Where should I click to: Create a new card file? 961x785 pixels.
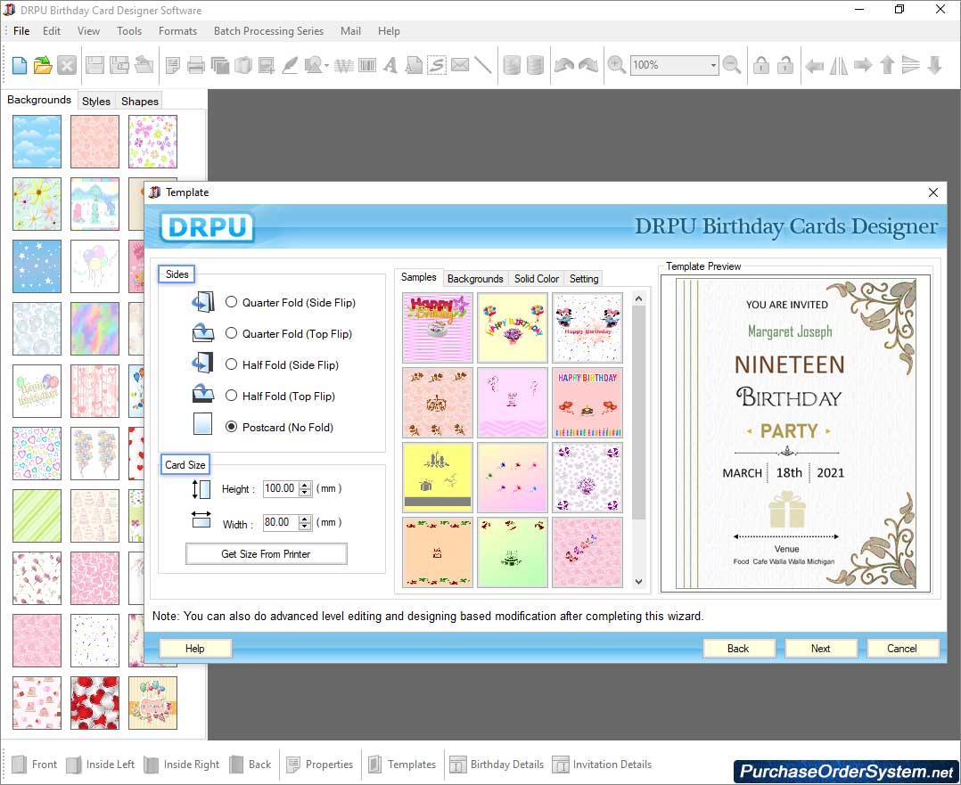[19, 65]
